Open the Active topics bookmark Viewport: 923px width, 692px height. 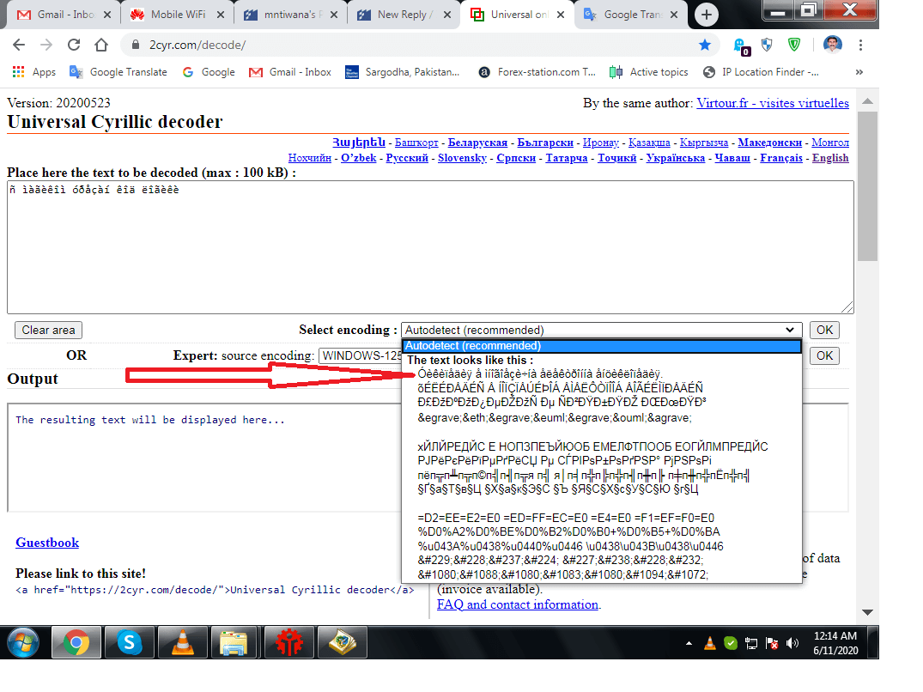point(649,72)
